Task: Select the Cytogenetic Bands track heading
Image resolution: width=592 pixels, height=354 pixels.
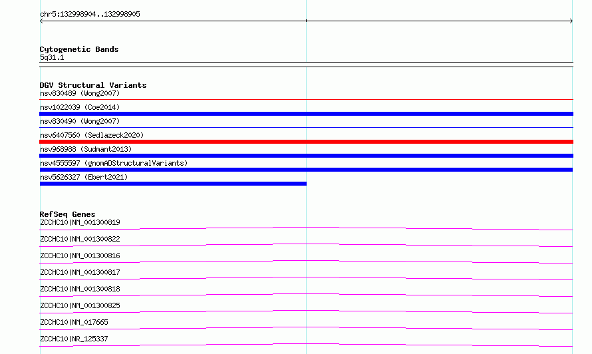Action: [x=79, y=49]
